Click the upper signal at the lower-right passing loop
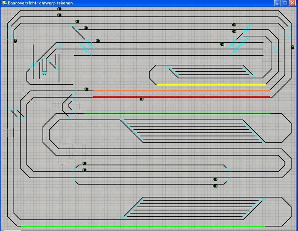 (x=215, y=179)
